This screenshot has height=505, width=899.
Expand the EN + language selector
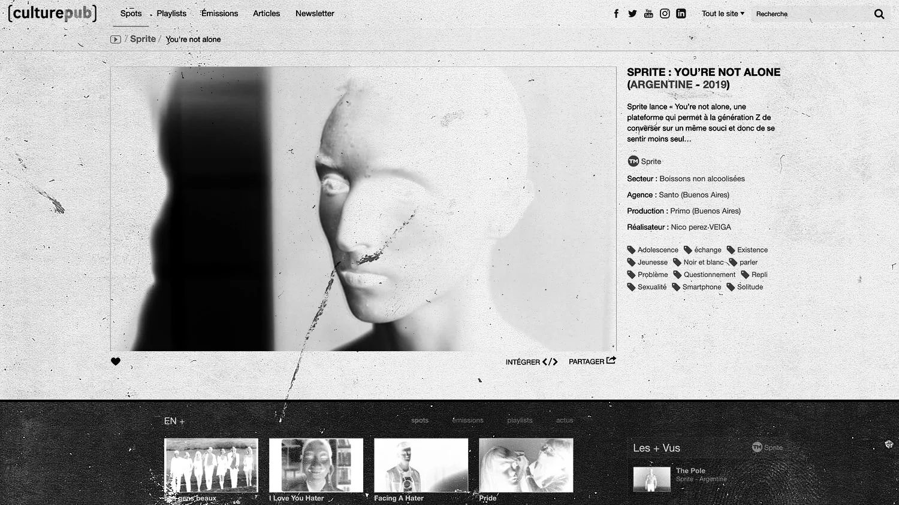[174, 421]
